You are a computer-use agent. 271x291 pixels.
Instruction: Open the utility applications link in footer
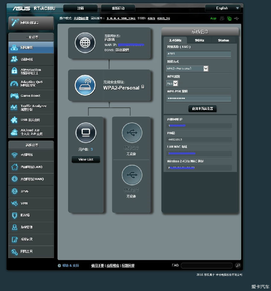(113, 265)
